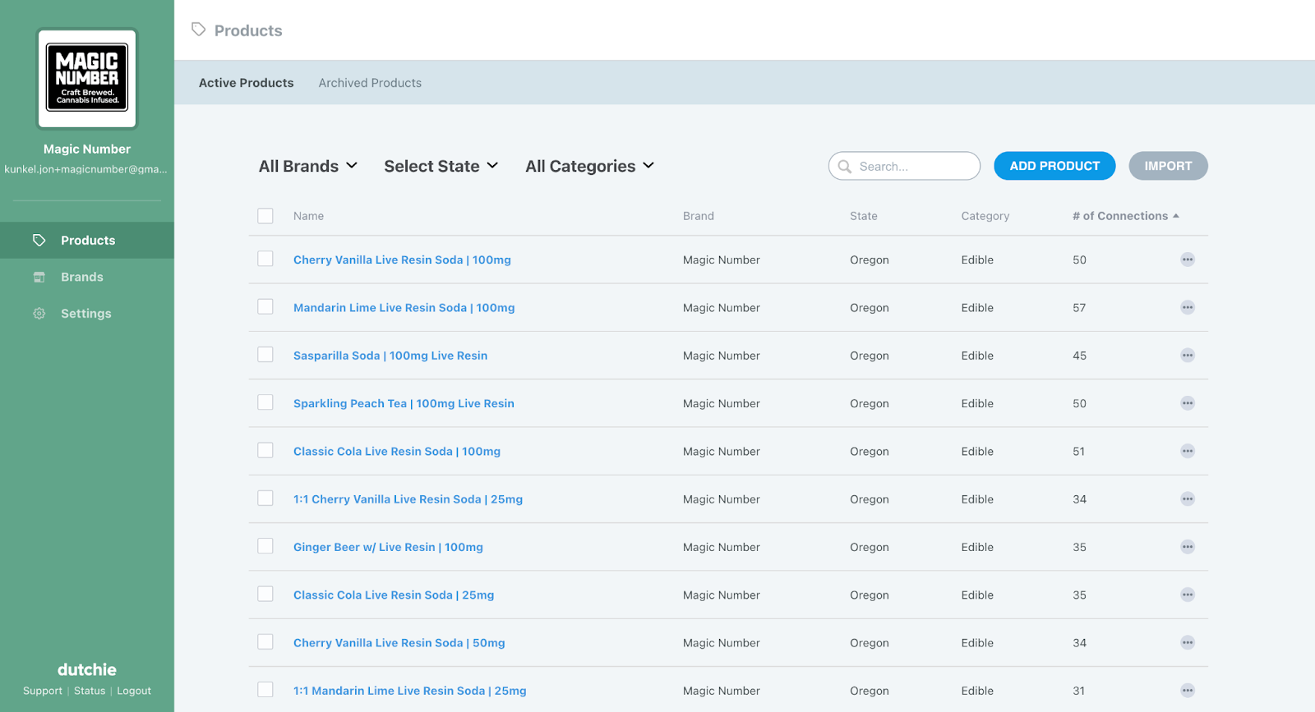Click the account email in sidebar
The image size is (1315, 712).
coord(85,169)
